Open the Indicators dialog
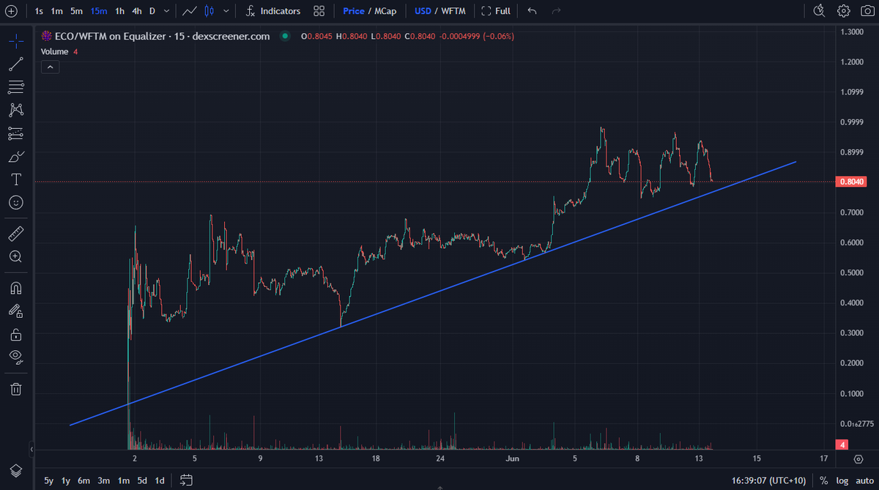This screenshot has height=490, width=879. click(273, 11)
